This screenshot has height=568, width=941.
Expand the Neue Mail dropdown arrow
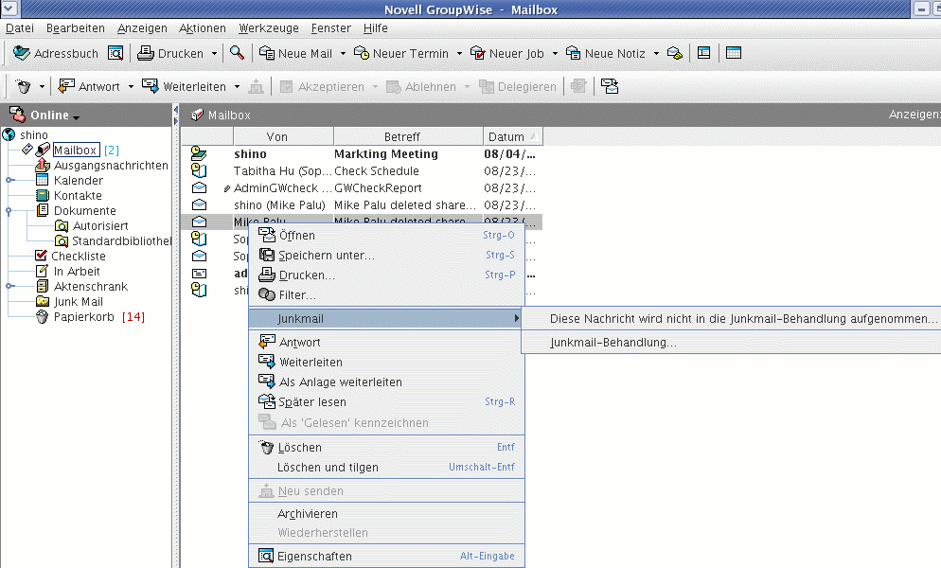click(x=344, y=53)
